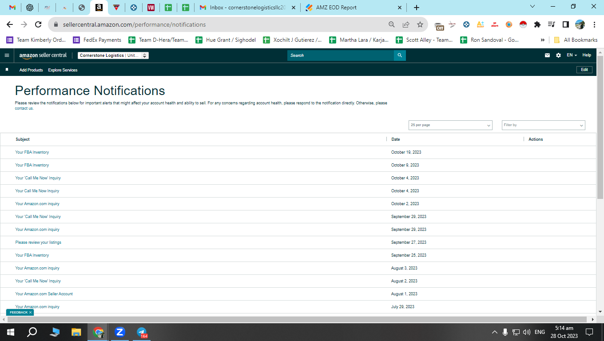Click the Seller Central search input field
Screen dimensions: 604x341
click(x=341, y=56)
